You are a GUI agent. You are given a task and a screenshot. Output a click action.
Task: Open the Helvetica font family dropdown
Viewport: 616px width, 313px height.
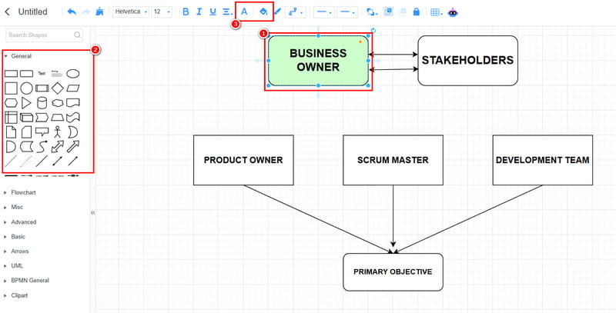pos(131,12)
